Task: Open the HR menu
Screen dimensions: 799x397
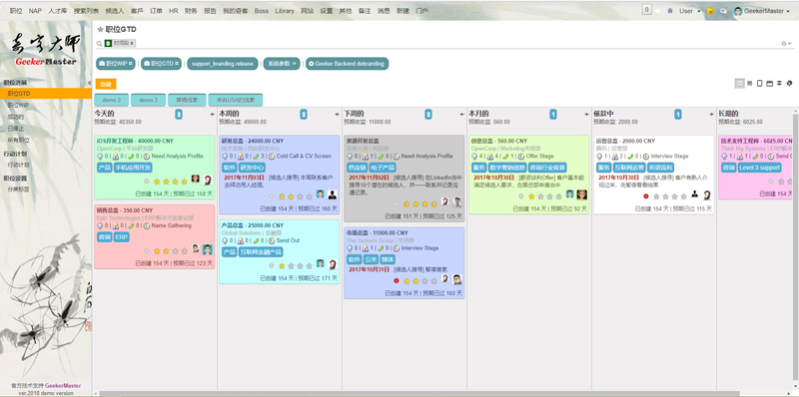Action: 174,11
